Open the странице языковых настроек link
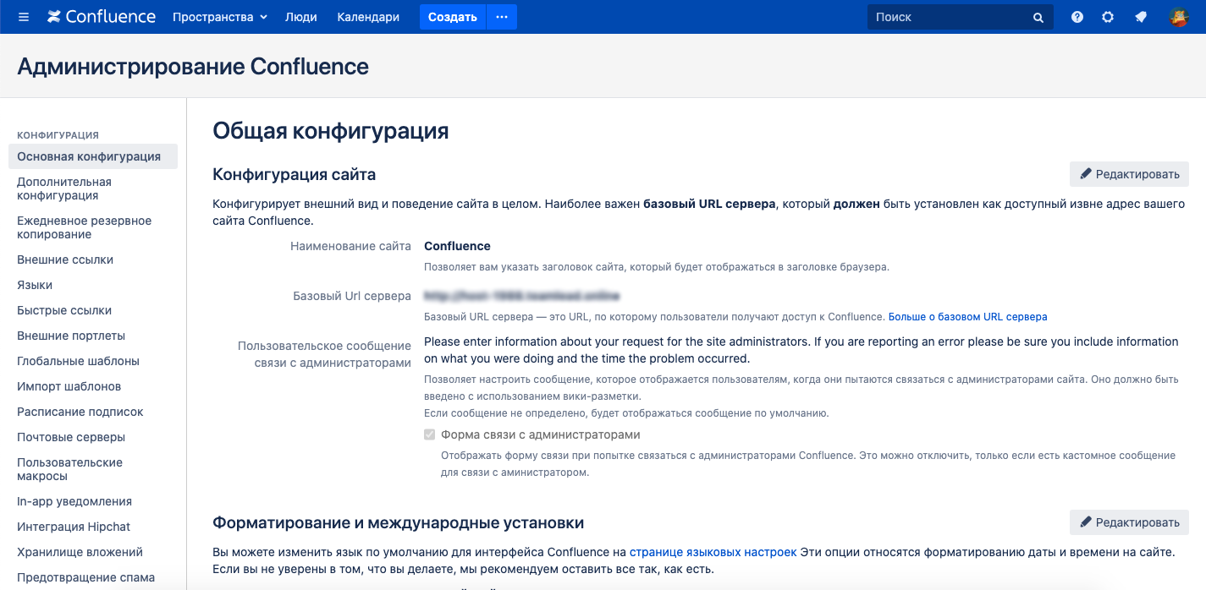Image resolution: width=1206 pixels, height=590 pixels. [713, 552]
